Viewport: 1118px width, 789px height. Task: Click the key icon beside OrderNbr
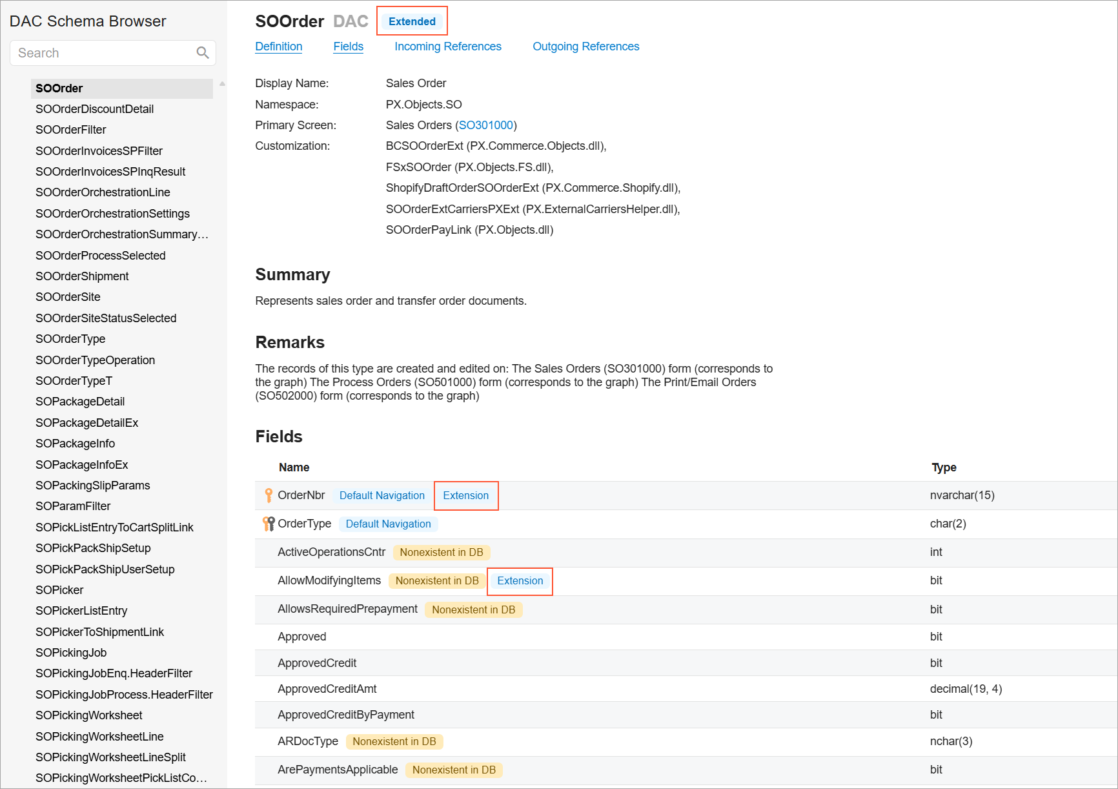tap(269, 495)
